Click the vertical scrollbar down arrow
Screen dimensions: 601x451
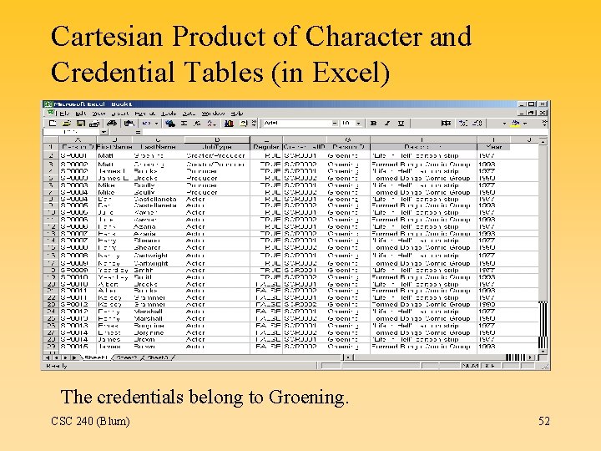click(543, 351)
